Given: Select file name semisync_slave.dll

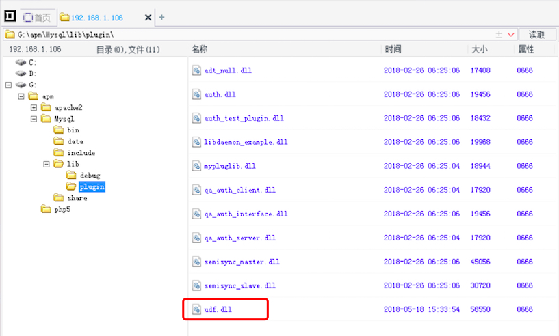Looking at the screenshot, I should tap(240, 285).
